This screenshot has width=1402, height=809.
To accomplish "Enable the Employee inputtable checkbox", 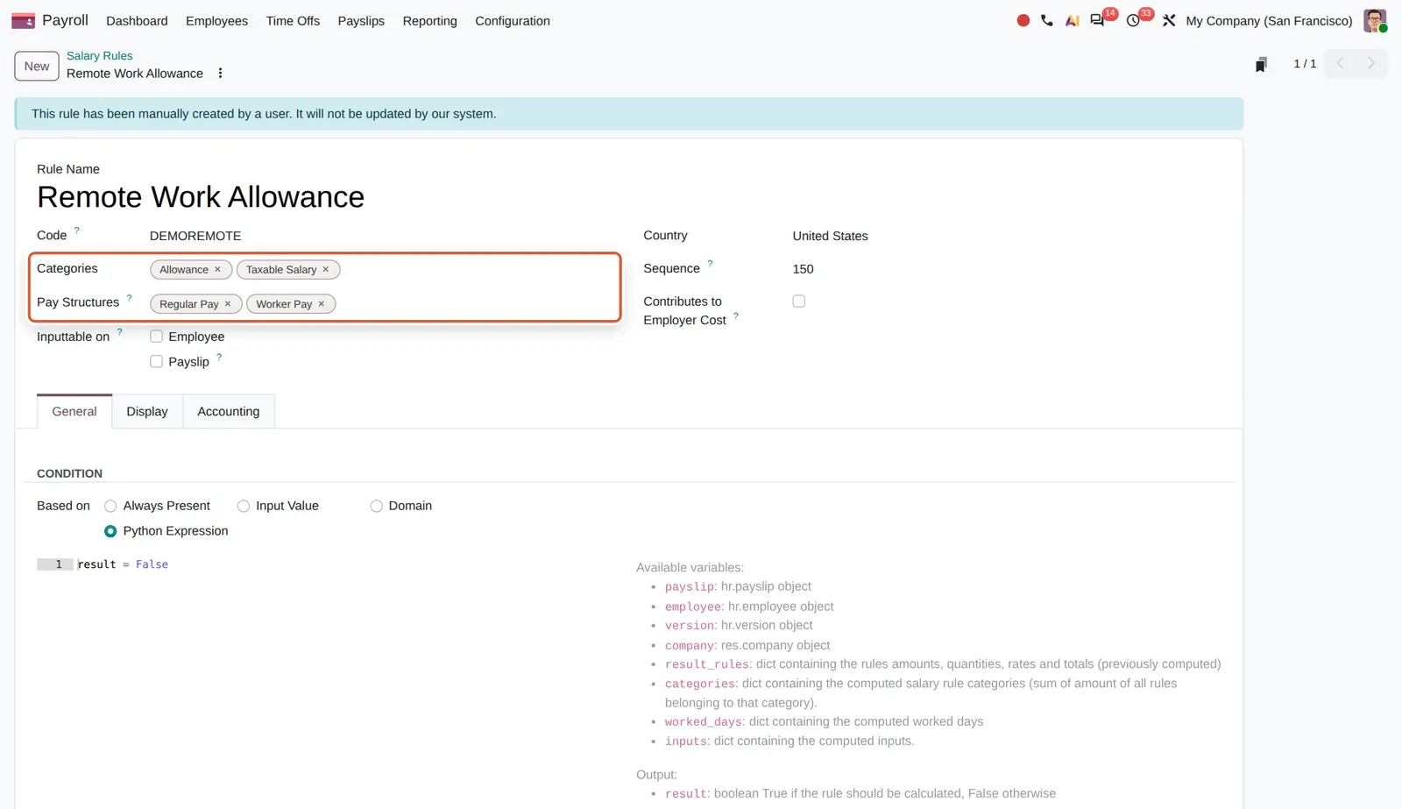I will click(x=156, y=337).
